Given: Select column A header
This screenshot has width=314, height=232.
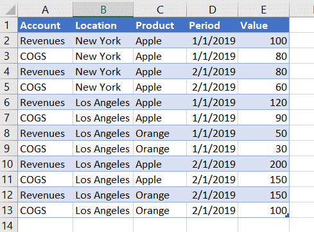Looking at the screenshot, I should pos(45,10).
